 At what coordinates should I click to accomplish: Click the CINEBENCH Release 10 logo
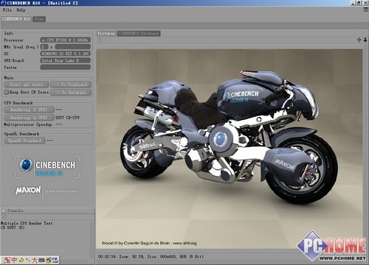[x=47, y=167]
